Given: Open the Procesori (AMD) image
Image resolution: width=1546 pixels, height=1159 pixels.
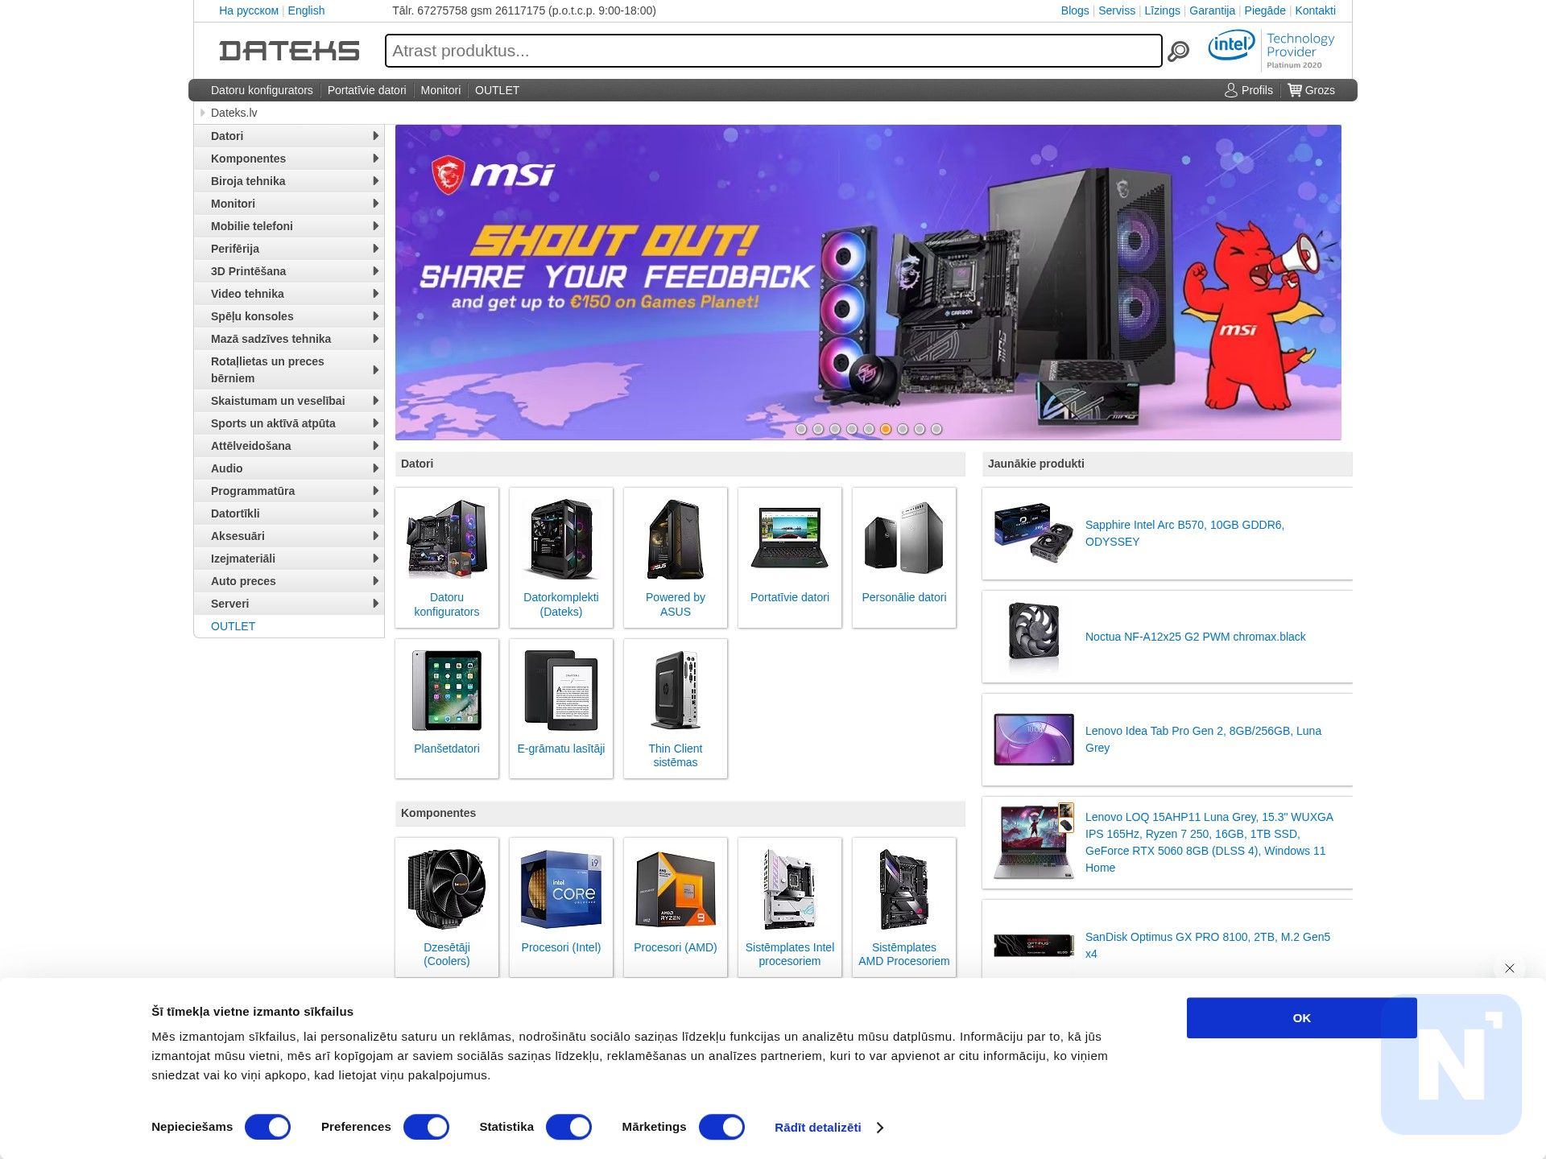Looking at the screenshot, I should tap(676, 889).
